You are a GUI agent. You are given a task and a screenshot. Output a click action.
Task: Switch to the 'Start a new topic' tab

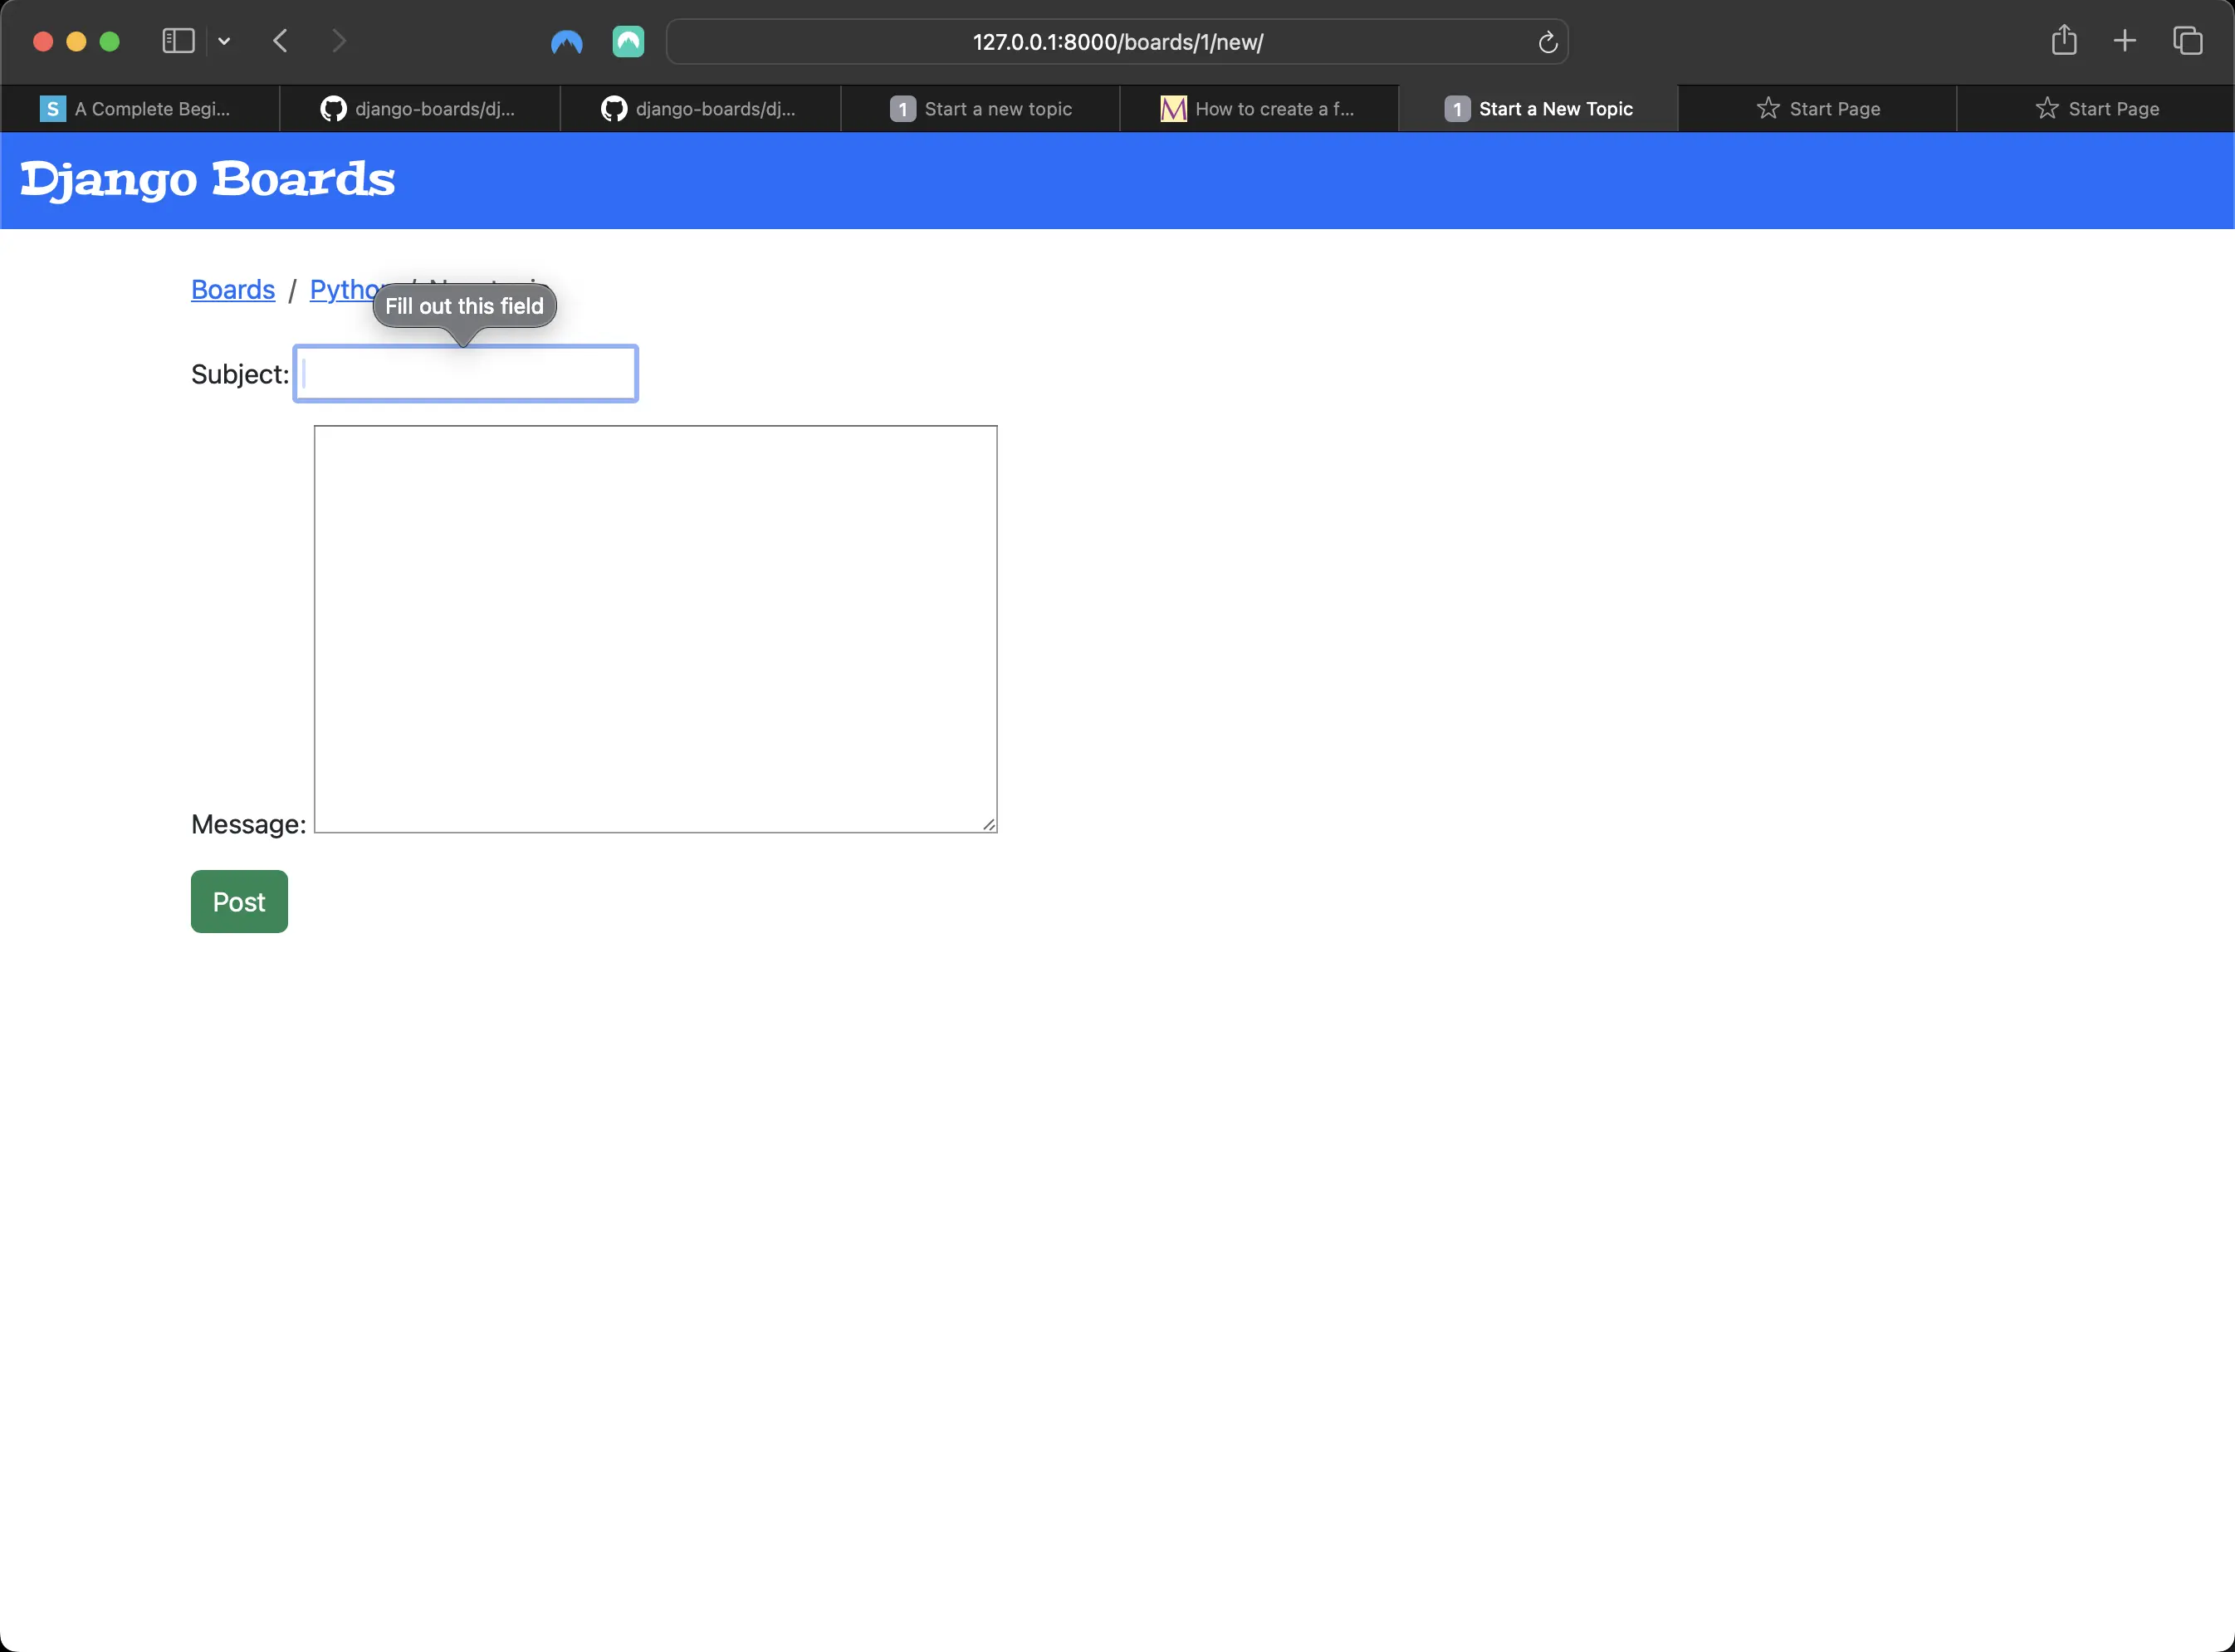(x=980, y=108)
